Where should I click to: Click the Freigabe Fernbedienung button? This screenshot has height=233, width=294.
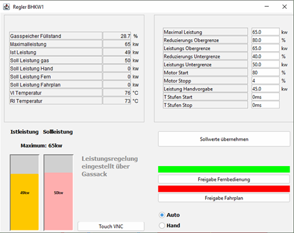pos(224,179)
